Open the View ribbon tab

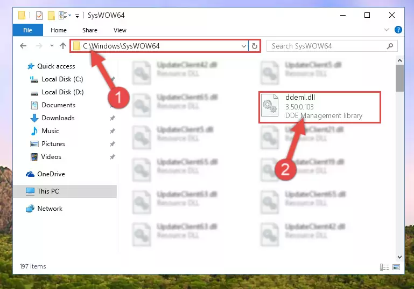[120, 30]
